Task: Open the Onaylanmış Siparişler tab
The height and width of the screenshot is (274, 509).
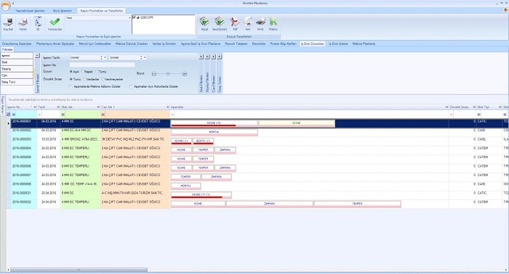Action: click(17, 43)
